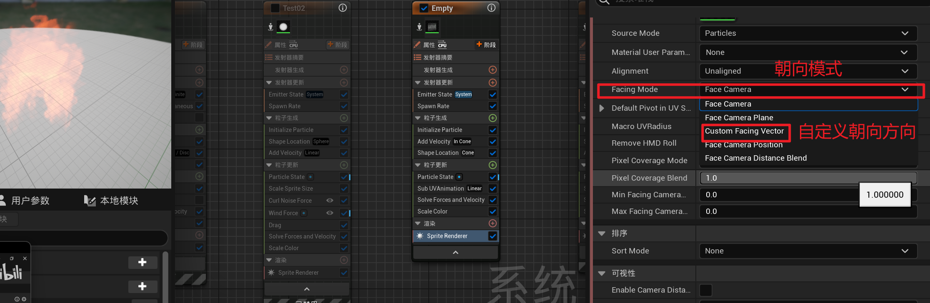Open Facing Mode dropdown
930x303 pixels.
point(808,89)
